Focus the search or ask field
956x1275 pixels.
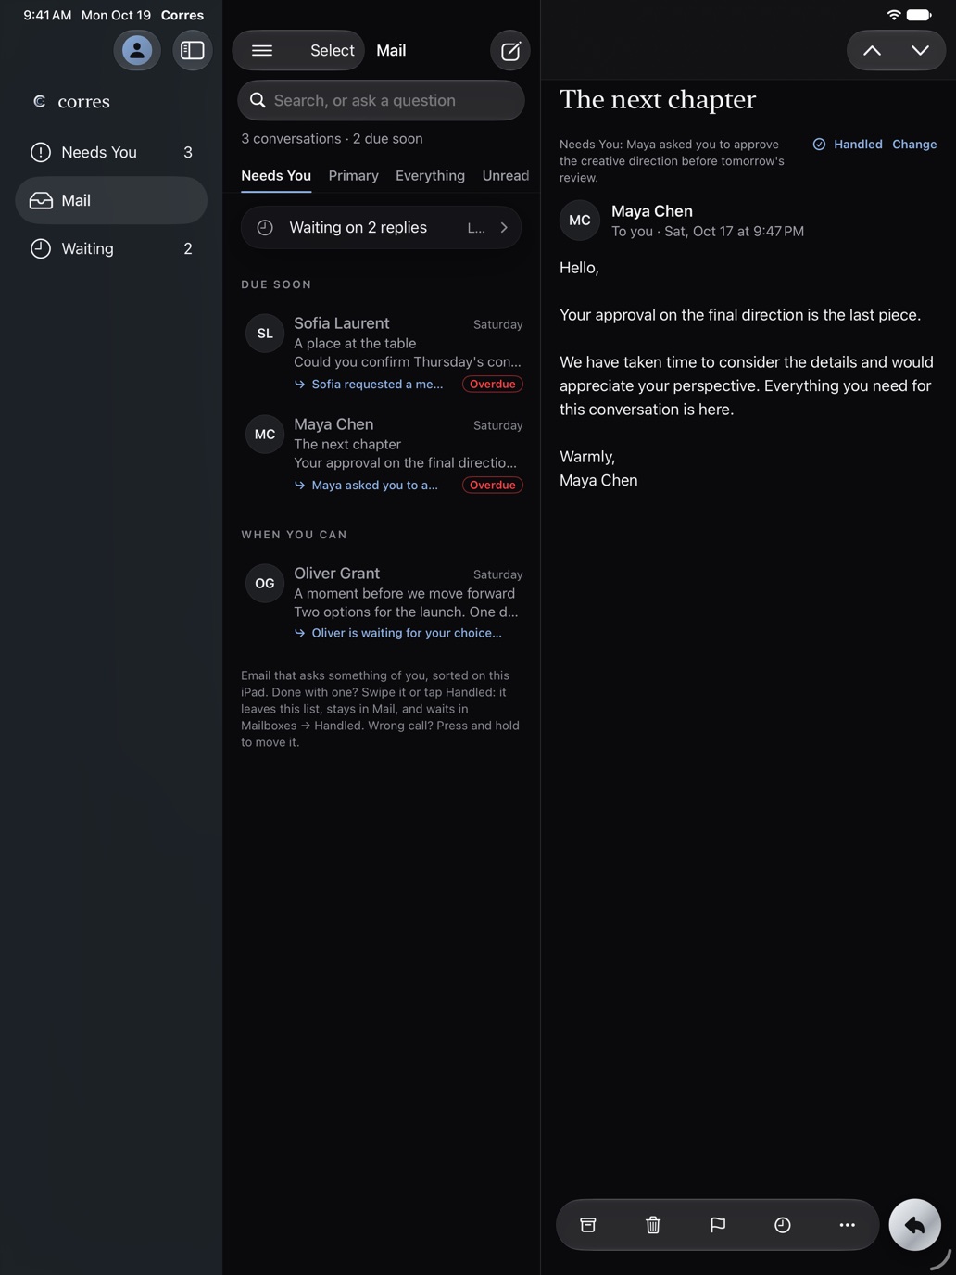pos(381,100)
